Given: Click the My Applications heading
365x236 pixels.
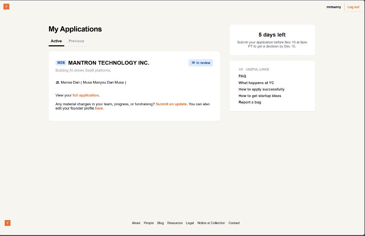Looking at the screenshot, I should coord(75,29).
